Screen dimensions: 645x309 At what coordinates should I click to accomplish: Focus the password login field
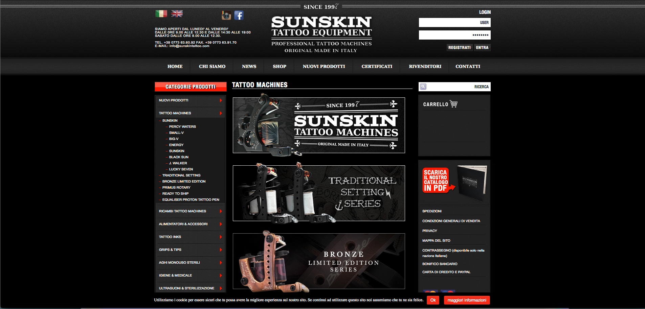tap(454, 35)
